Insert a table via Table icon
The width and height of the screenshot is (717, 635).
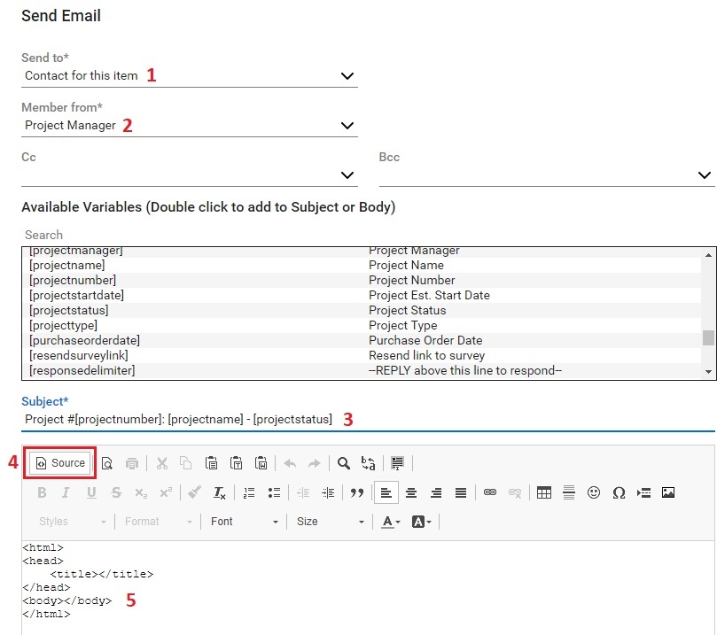point(543,492)
